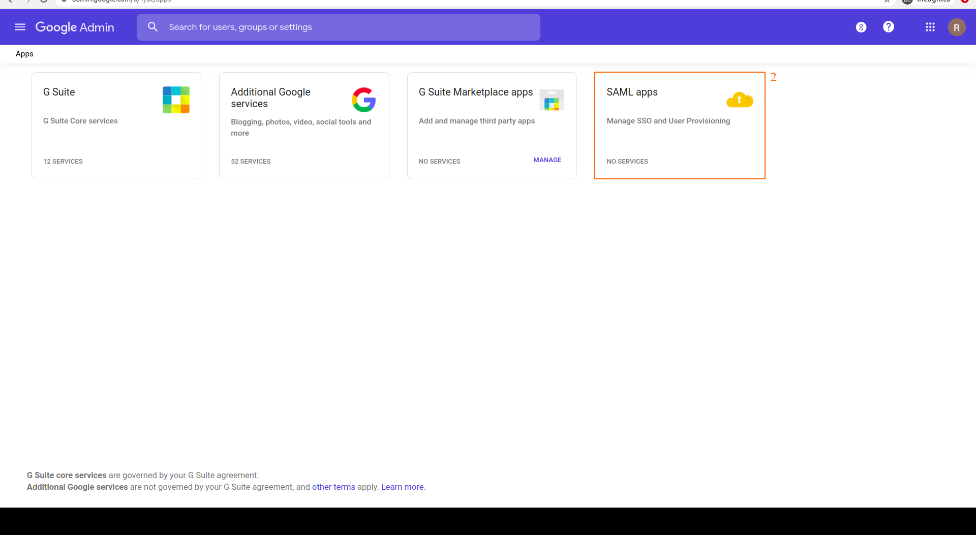Image resolution: width=976 pixels, height=535 pixels.
Task: Open the main hamburger menu
Action: [x=20, y=27]
